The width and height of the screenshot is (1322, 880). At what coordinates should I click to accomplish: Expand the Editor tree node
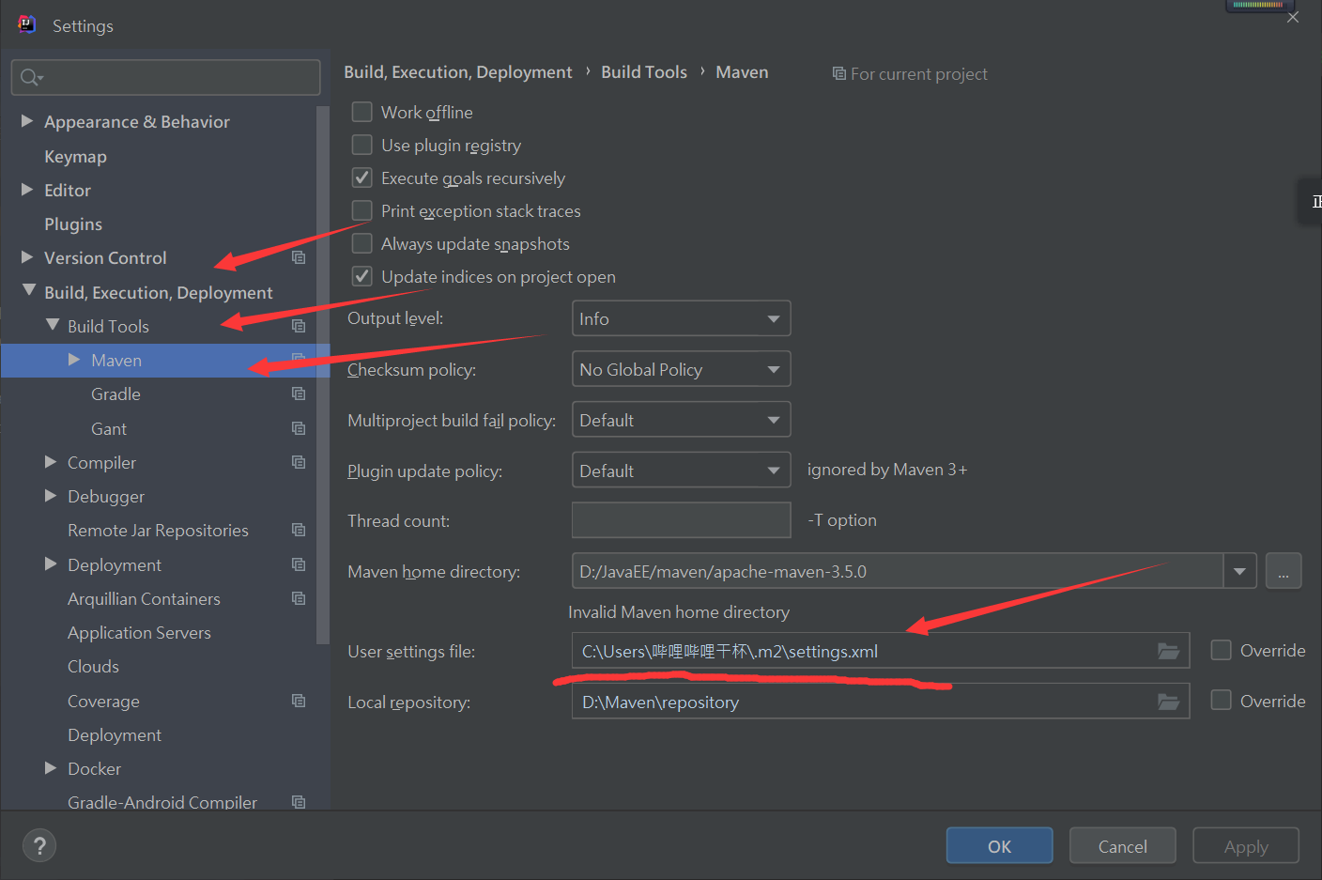(x=27, y=190)
